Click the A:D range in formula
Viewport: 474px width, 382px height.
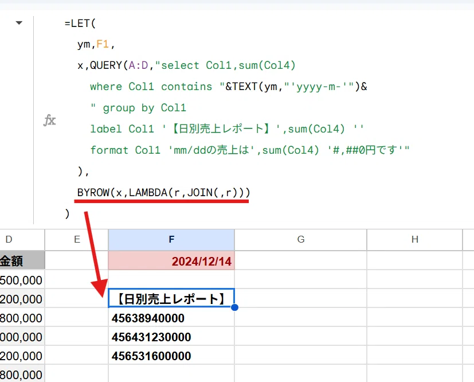click(x=138, y=65)
